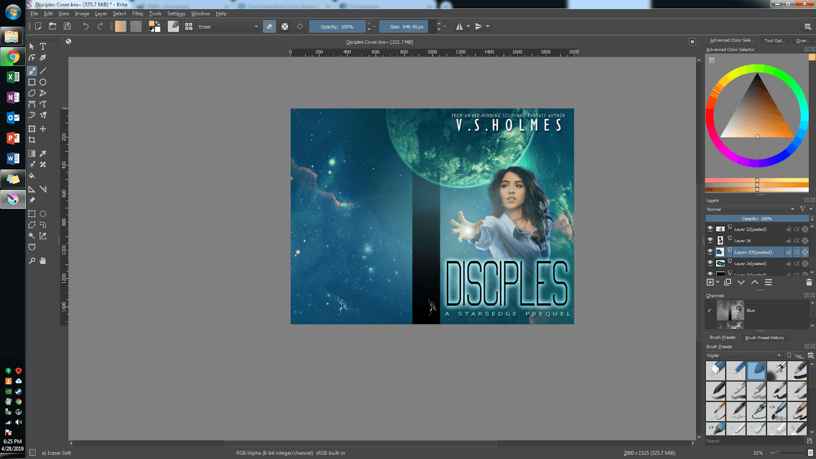The width and height of the screenshot is (816, 459).
Task: Toggle preserve alpha on toolbar
Action: [285, 27]
